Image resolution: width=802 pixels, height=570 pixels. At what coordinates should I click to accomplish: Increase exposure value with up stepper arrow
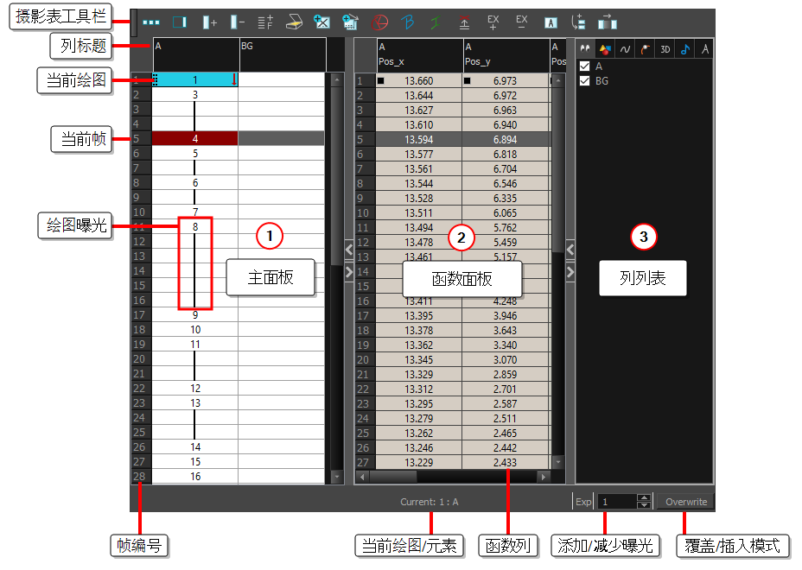tap(645, 497)
